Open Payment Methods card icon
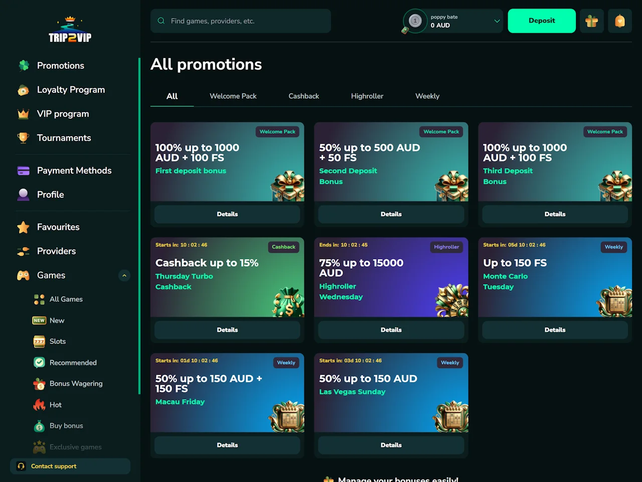 pyautogui.click(x=23, y=171)
